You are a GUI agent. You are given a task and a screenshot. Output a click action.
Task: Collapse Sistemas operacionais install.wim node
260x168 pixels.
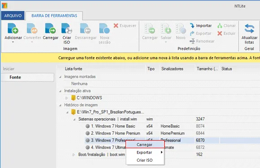[74, 119]
